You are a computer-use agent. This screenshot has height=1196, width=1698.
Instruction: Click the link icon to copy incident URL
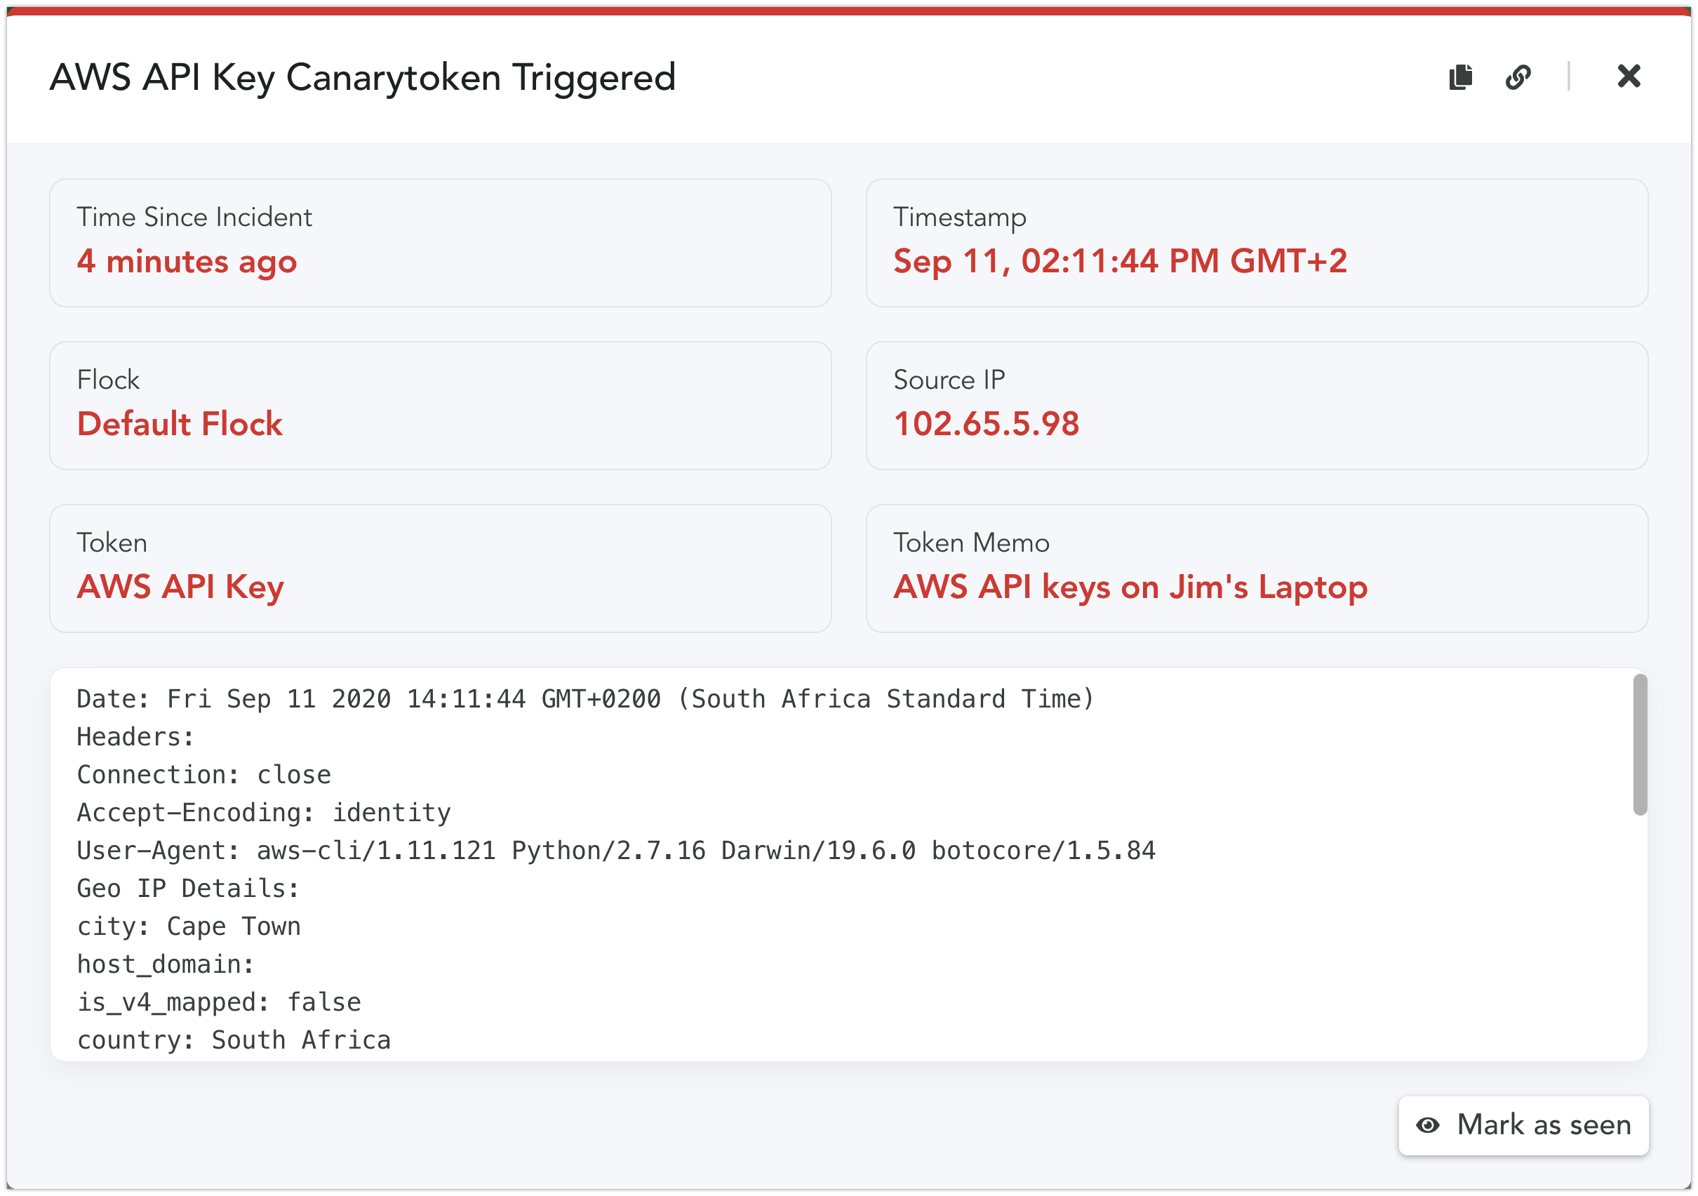[1518, 77]
